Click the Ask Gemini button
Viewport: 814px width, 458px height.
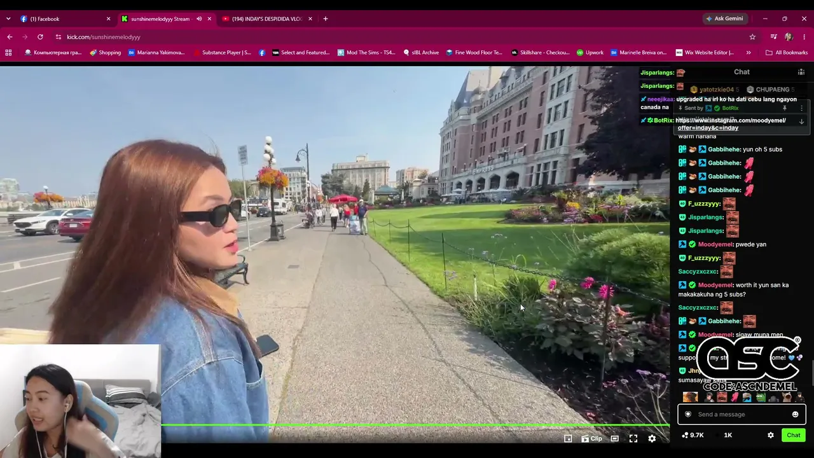click(724, 18)
